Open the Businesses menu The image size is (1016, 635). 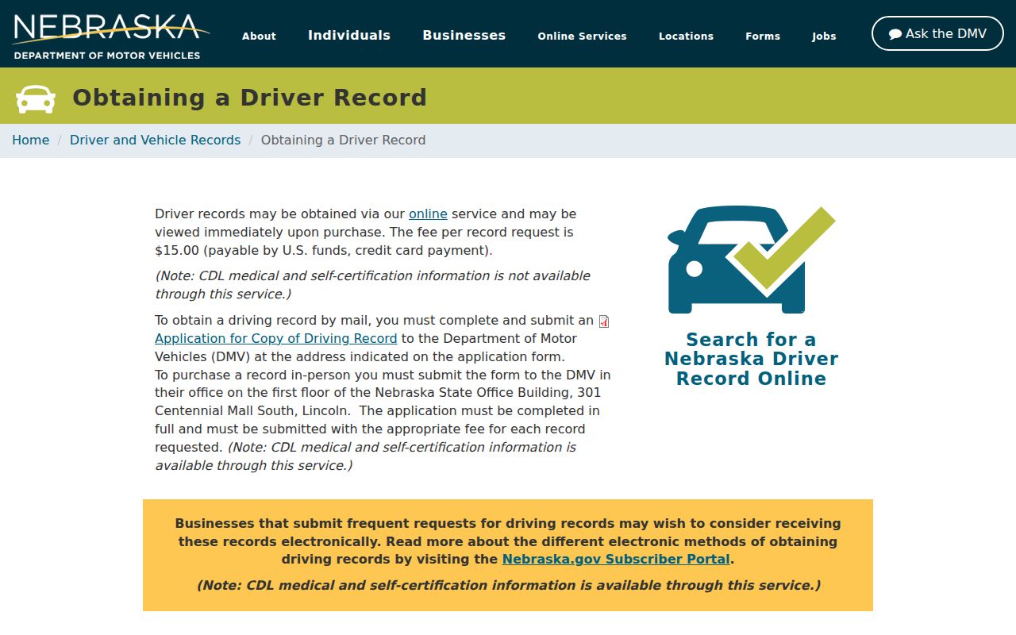pos(464,35)
